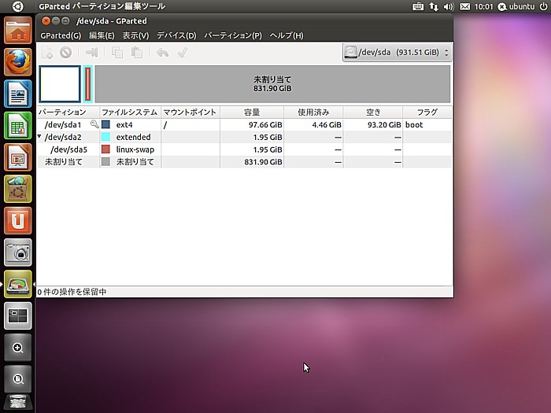This screenshot has width=551, height=413.
Task: Click the マウントポイント column header
Action: (190, 112)
